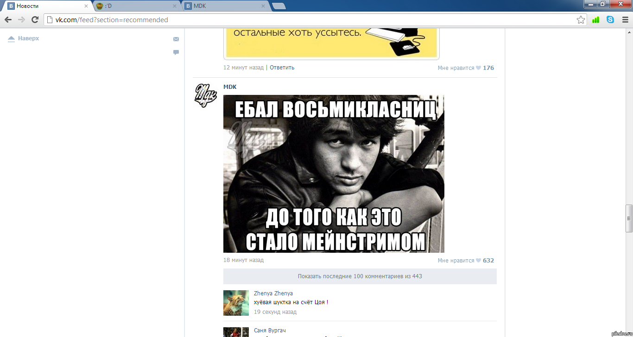Open messages envelope icon in sidebar
The image size is (633, 337).
click(176, 39)
